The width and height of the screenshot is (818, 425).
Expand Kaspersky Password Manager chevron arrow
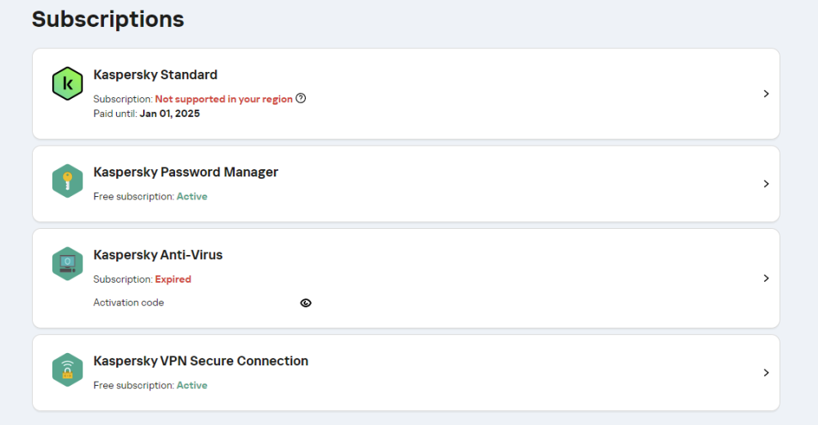[x=766, y=184]
